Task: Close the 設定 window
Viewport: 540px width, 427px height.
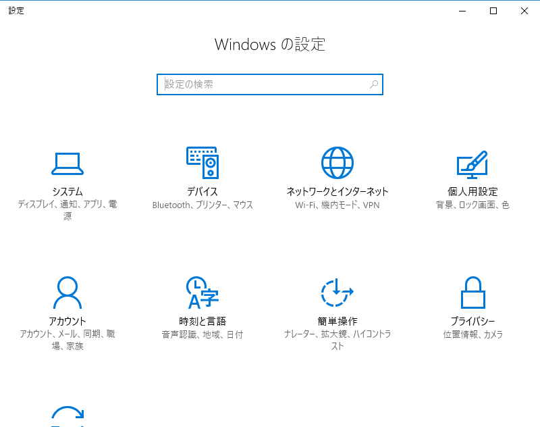Action: (x=524, y=11)
